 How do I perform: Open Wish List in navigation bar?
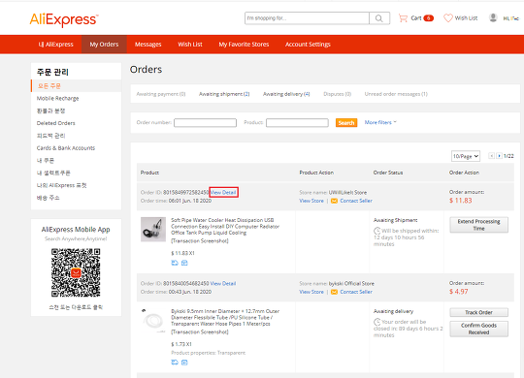(x=190, y=44)
